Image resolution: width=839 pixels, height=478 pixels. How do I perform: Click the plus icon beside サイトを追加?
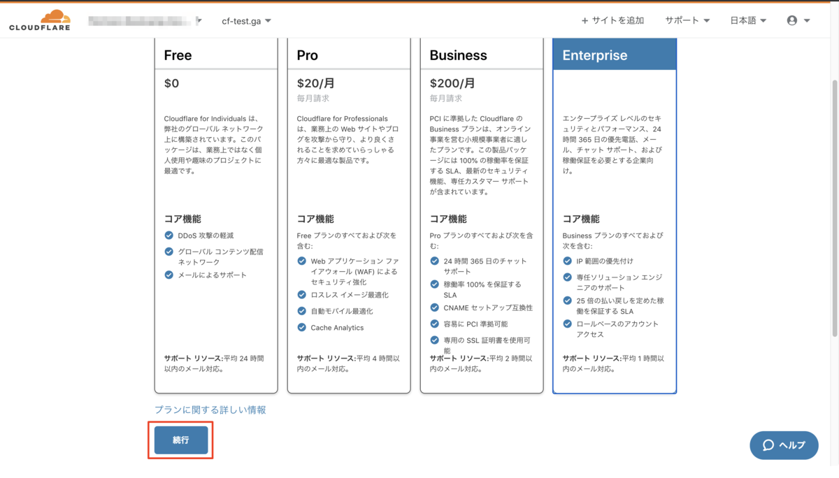coord(585,21)
